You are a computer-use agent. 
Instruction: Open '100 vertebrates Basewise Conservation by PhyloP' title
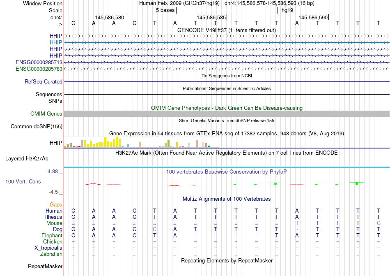point(227,172)
